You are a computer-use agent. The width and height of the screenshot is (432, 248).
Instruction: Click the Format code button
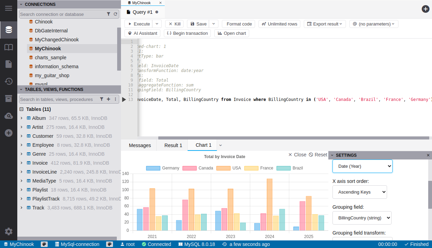coord(238,24)
